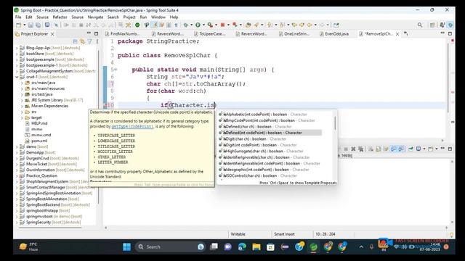
Task: Click the Remove Launch X icon in console
Action: point(353,149)
